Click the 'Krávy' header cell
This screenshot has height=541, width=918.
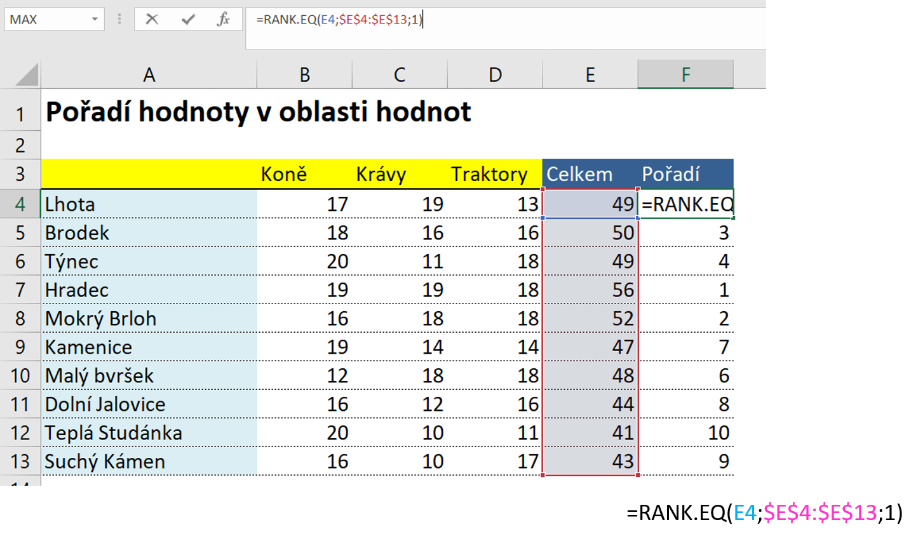[400, 174]
